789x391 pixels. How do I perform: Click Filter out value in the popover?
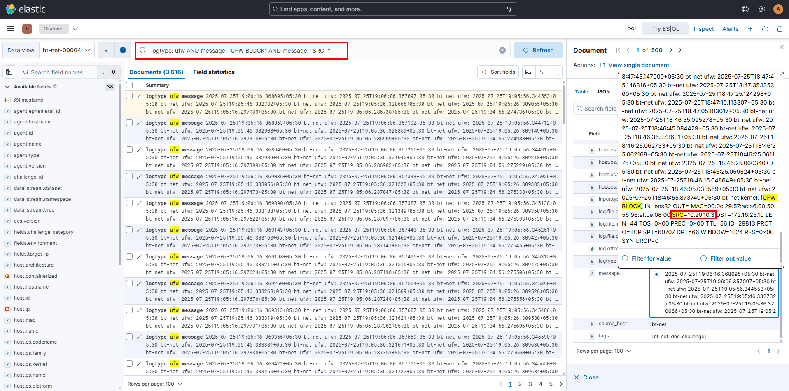[x=726, y=258]
